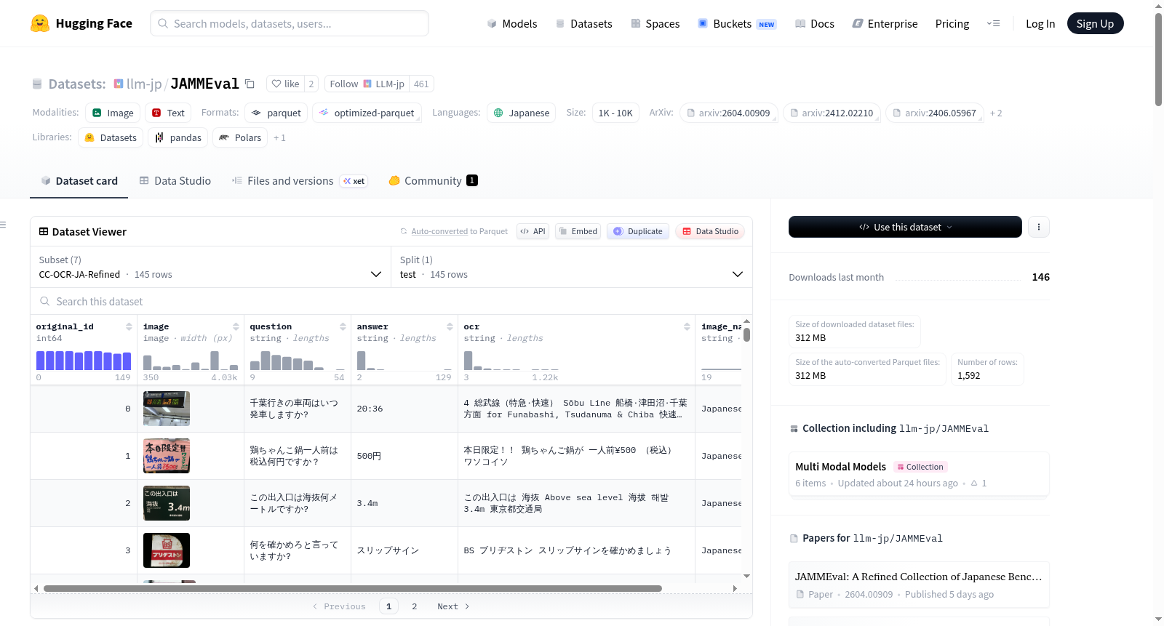Open the row 2 sea level sign thumbnail

click(167, 503)
